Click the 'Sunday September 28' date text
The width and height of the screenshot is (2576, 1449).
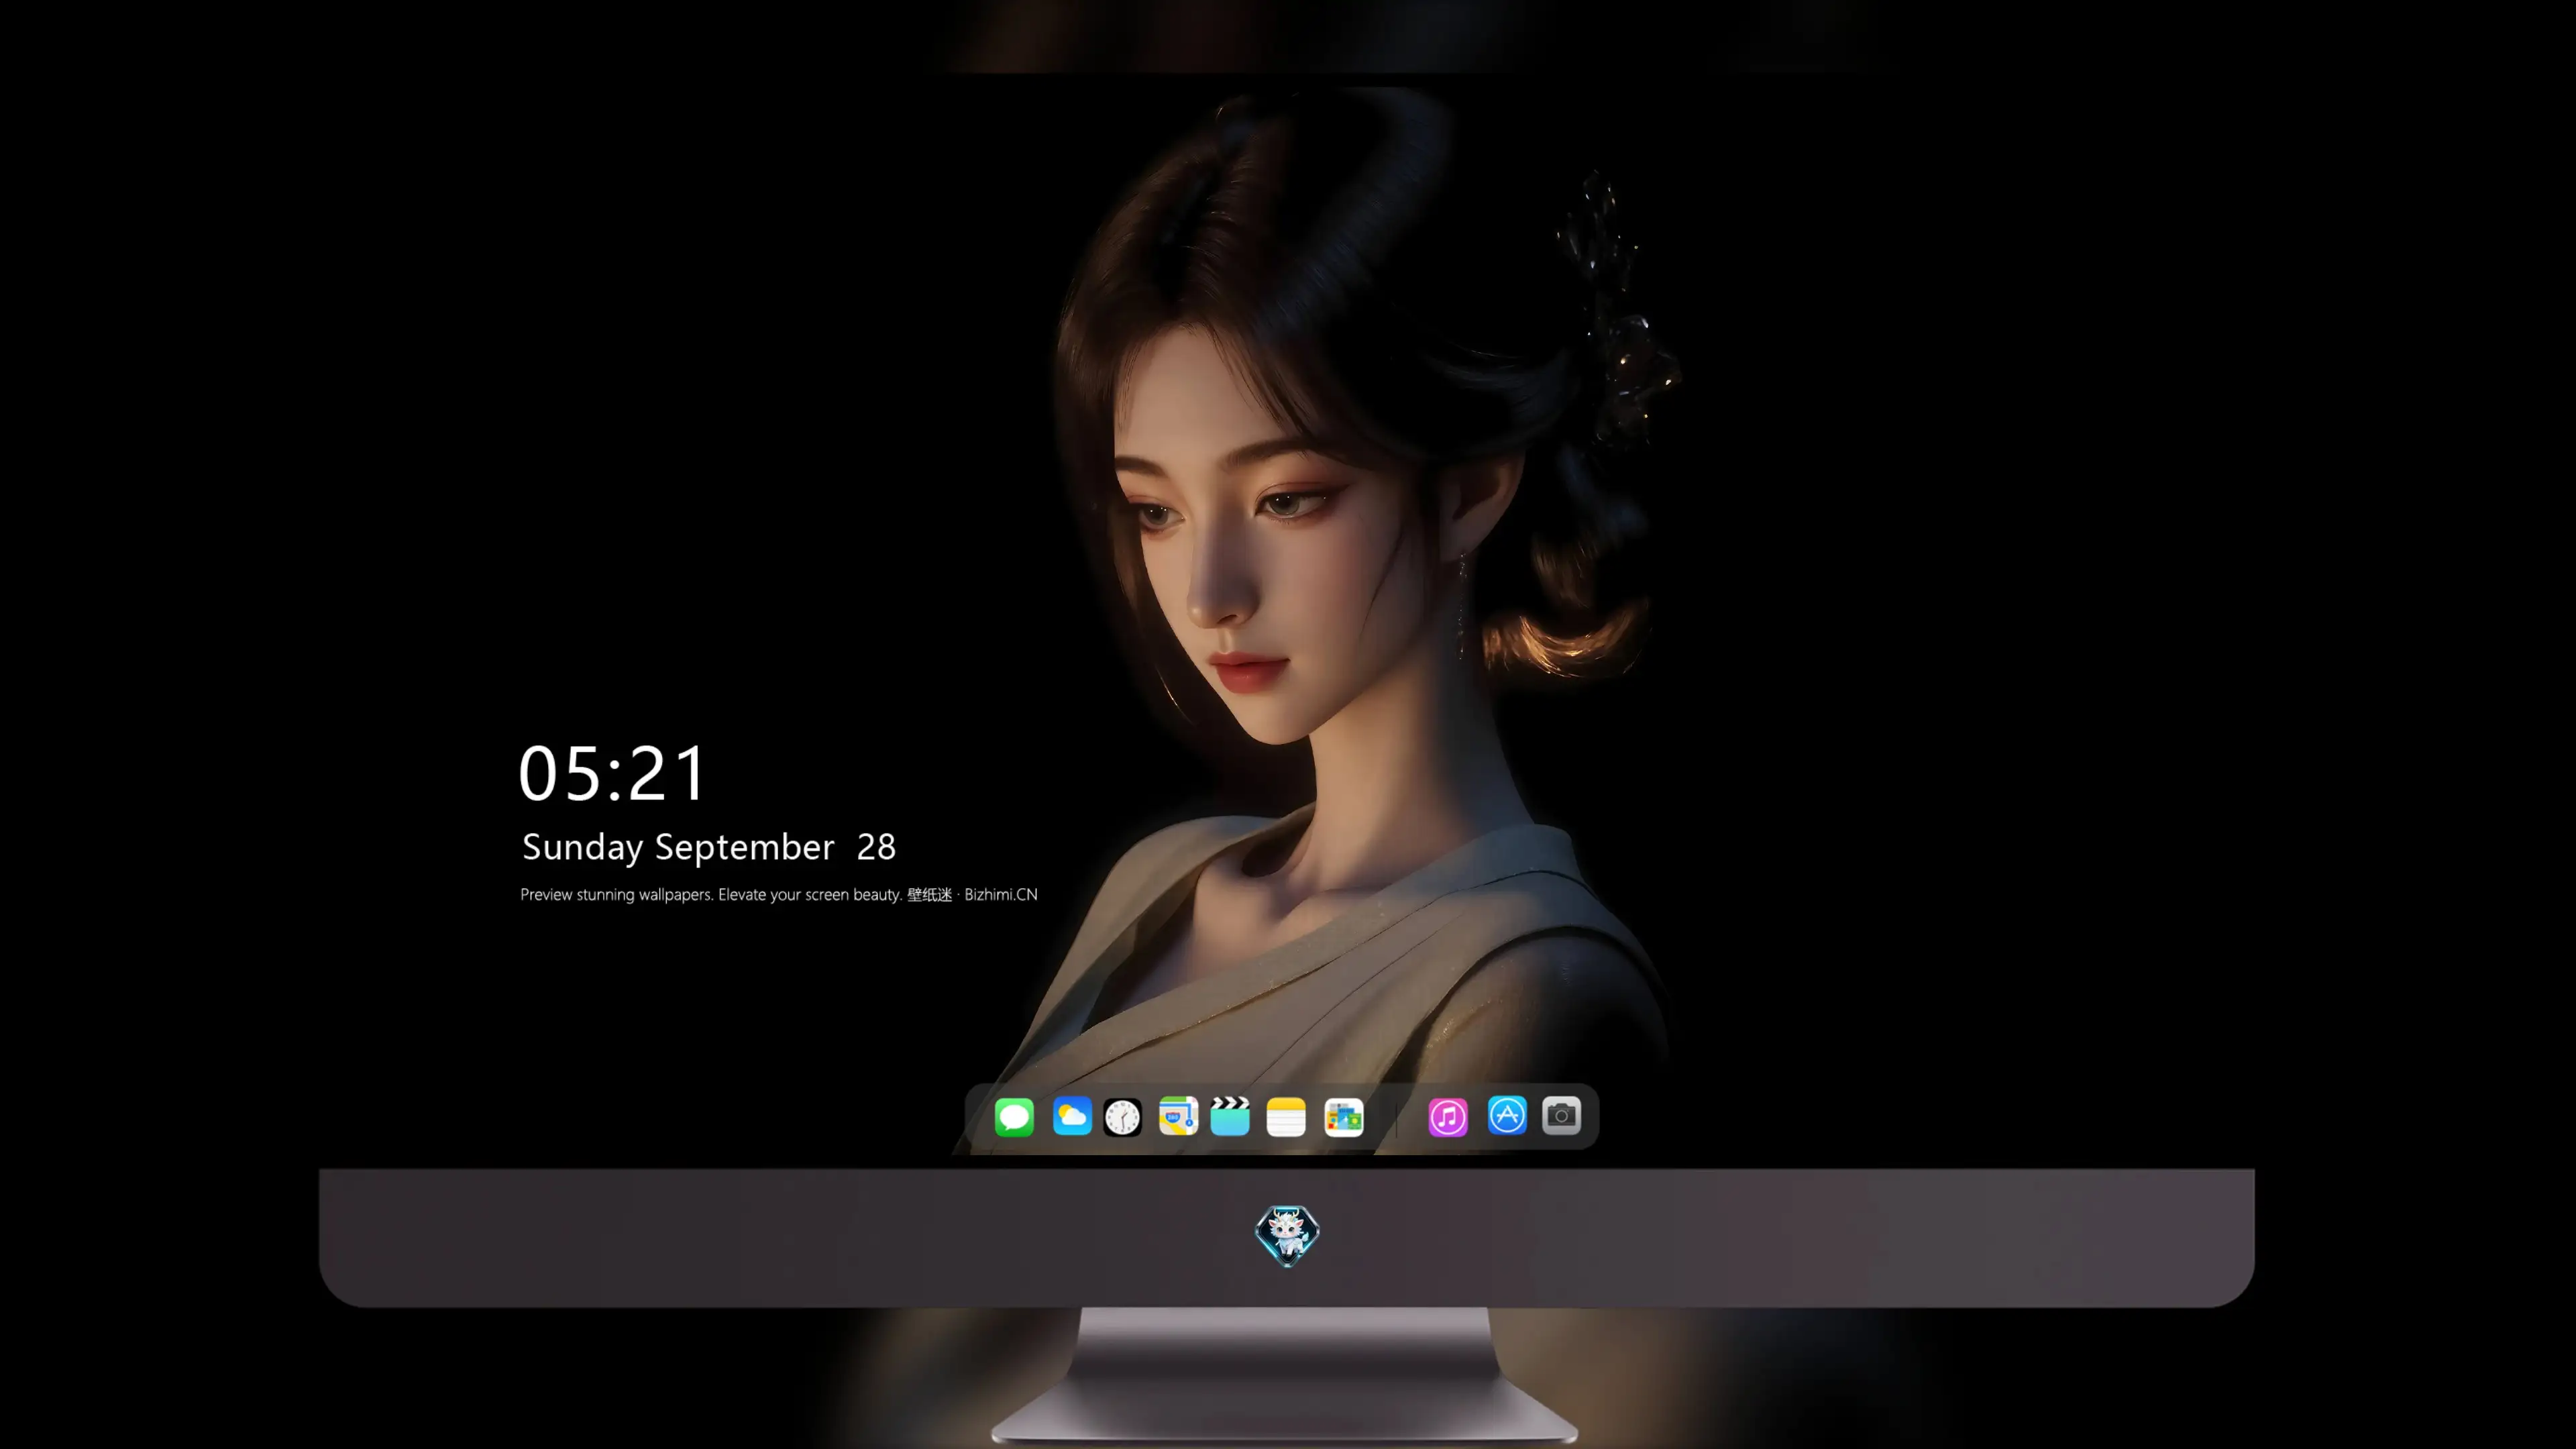tap(709, 847)
